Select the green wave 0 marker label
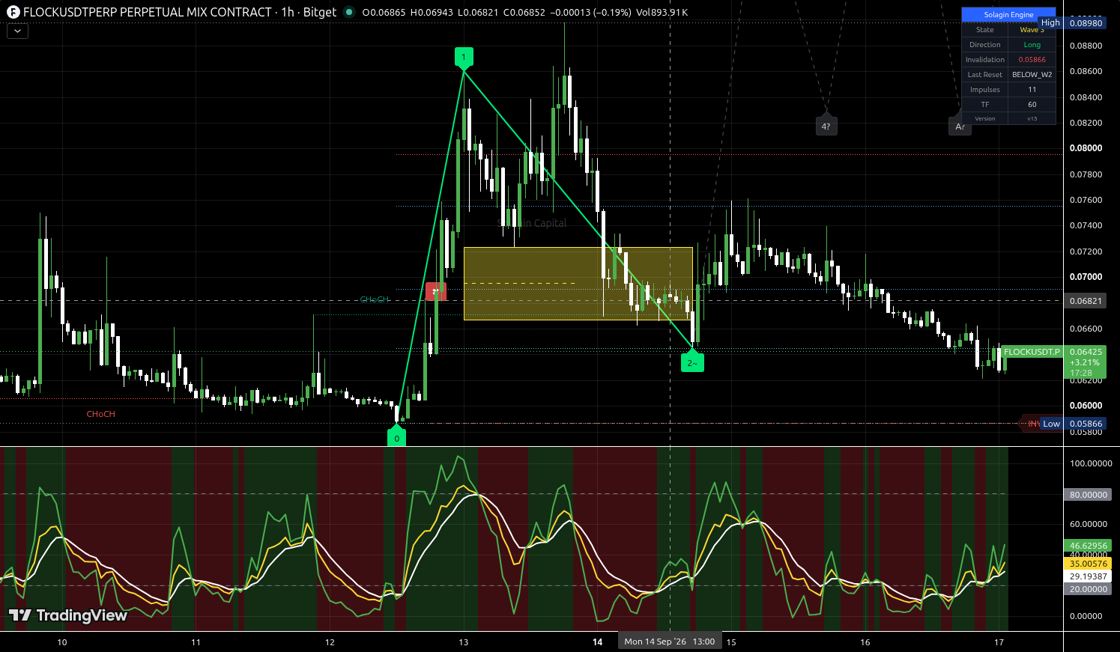 click(x=396, y=437)
